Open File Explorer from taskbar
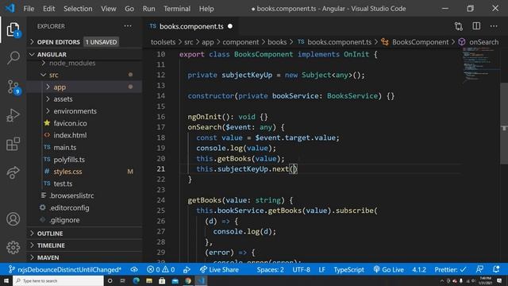The height and width of the screenshot is (286, 508). 149,280
